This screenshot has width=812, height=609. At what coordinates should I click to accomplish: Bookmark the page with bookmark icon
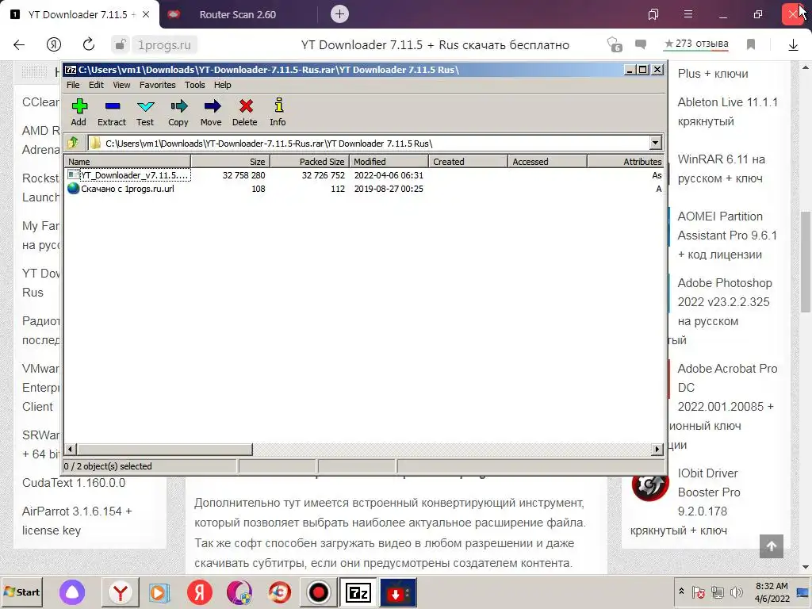(x=751, y=44)
